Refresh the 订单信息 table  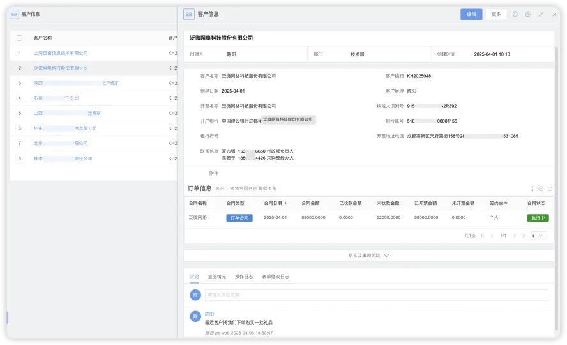pyautogui.click(x=550, y=188)
